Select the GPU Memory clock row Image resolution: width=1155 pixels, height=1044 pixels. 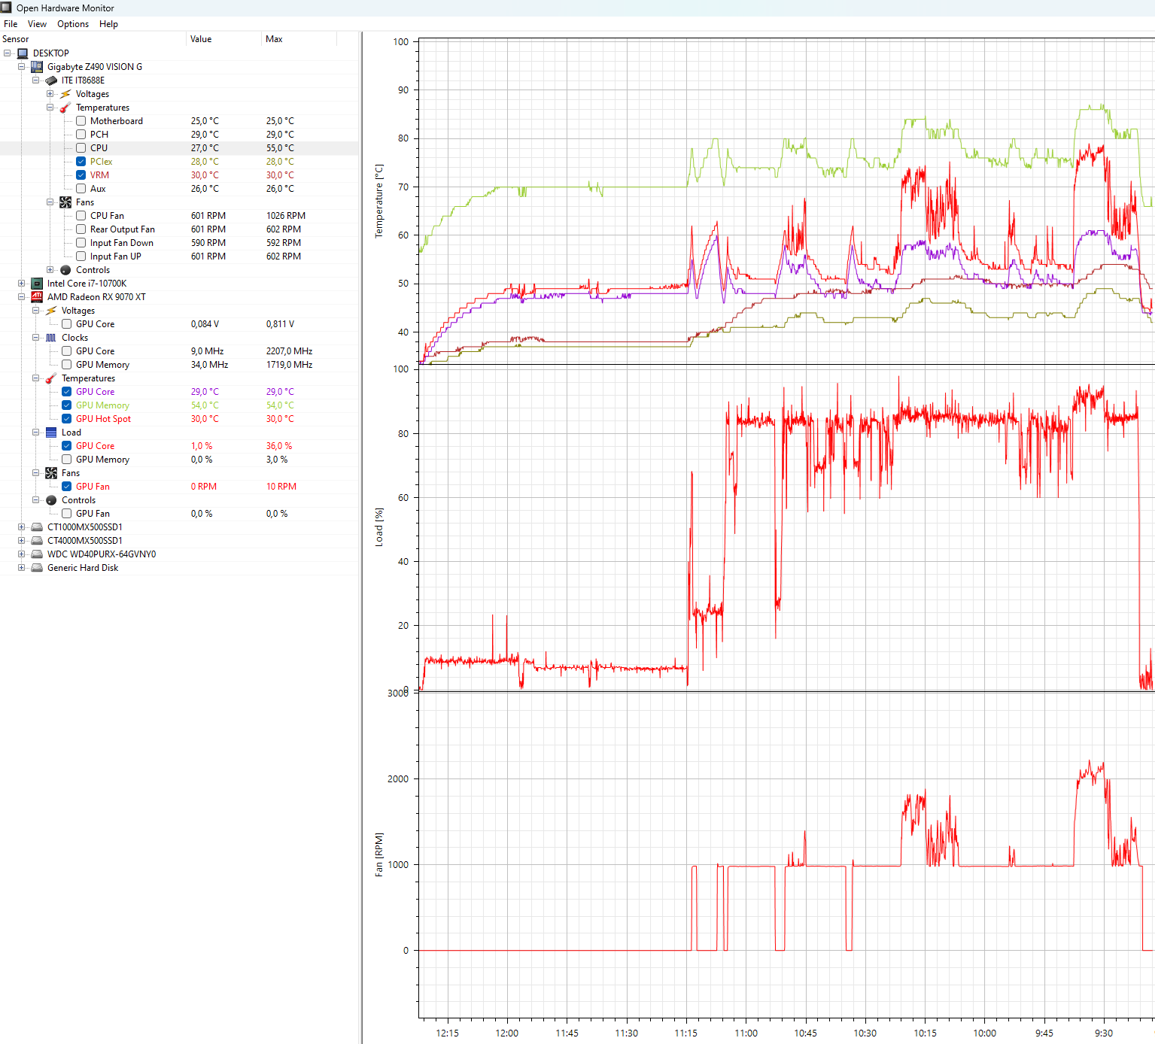tap(179, 365)
